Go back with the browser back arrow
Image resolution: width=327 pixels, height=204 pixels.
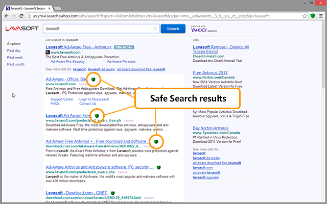click(7, 16)
